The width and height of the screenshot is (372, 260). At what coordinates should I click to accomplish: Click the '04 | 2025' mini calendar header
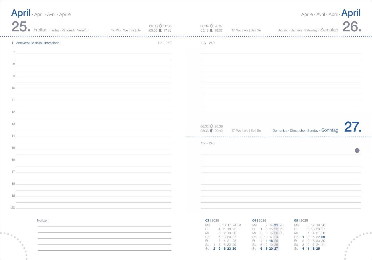pyautogui.click(x=259, y=220)
